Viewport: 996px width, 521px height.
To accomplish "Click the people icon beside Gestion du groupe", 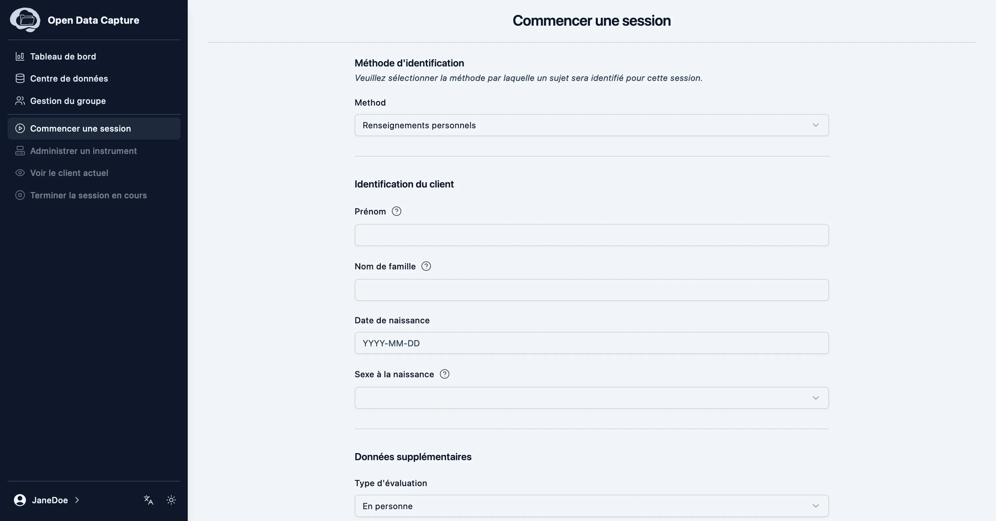I will (20, 101).
